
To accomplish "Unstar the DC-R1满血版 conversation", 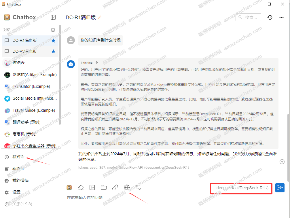I will click(x=54, y=41).
